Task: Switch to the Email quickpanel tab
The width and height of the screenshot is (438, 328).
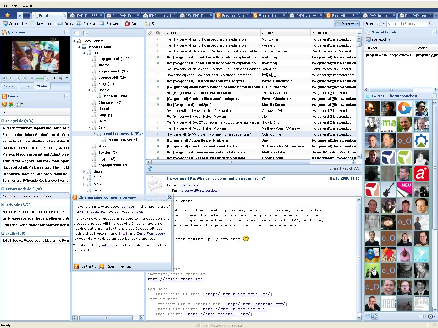Action: (x=26, y=86)
